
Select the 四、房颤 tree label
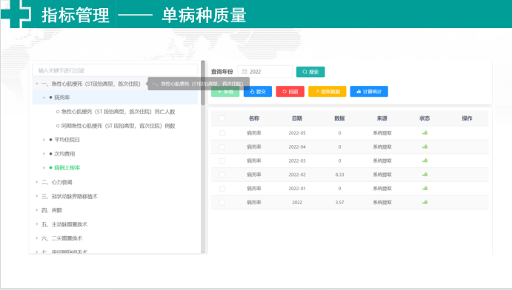point(52,210)
